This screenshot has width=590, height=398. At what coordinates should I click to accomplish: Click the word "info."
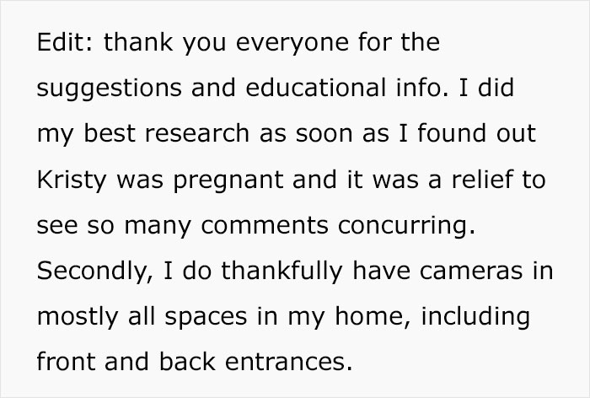point(422,88)
